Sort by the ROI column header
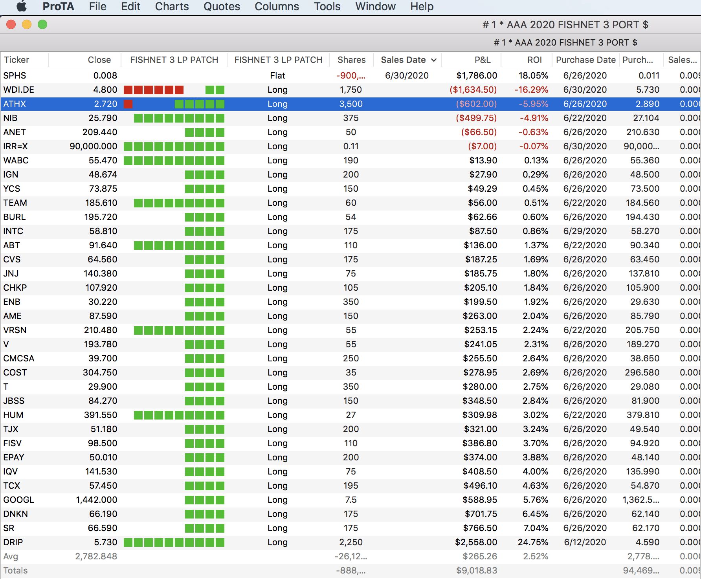The width and height of the screenshot is (701, 579). click(534, 60)
